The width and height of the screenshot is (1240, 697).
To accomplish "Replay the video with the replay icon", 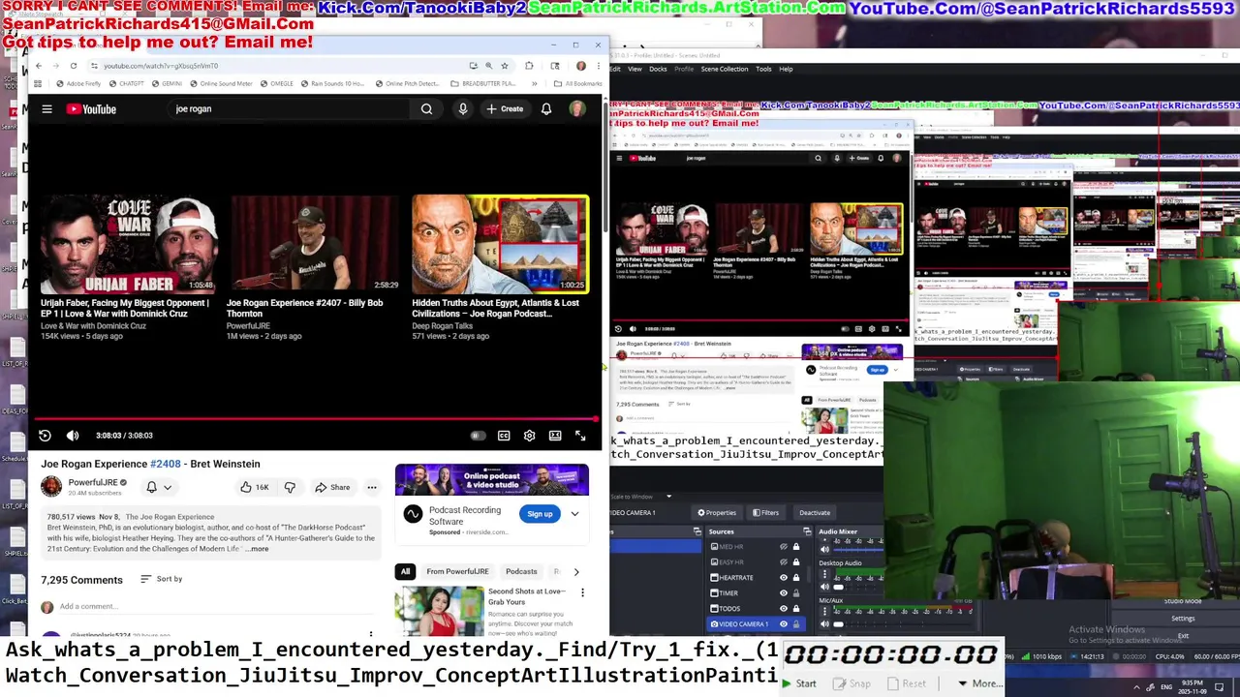I will tap(45, 436).
